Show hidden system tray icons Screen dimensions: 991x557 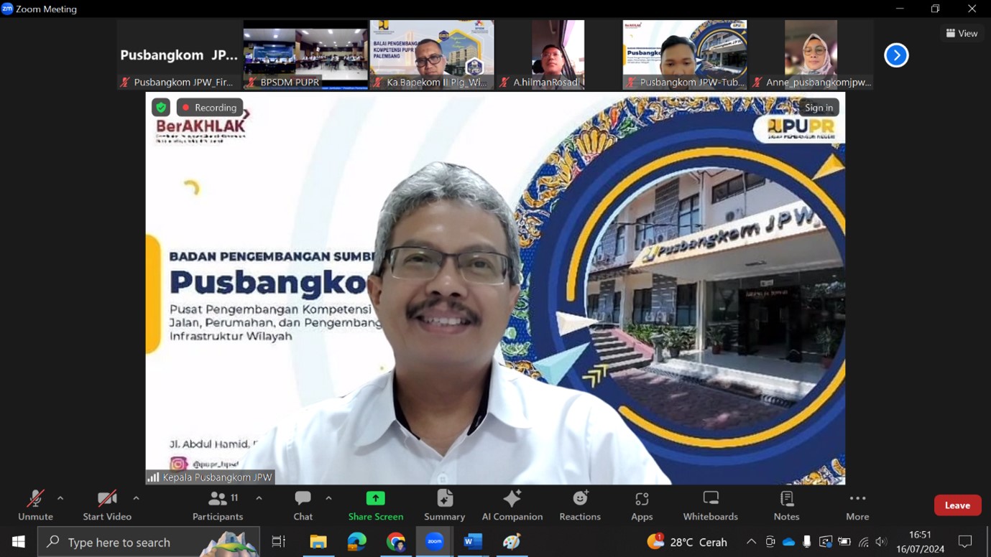751,542
